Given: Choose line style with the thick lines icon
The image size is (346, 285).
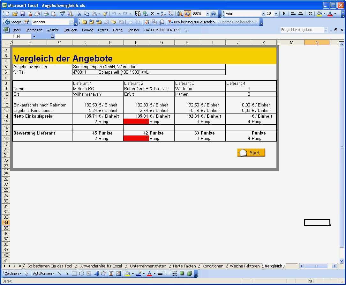Looking at the screenshot, I should tap(160, 274).
